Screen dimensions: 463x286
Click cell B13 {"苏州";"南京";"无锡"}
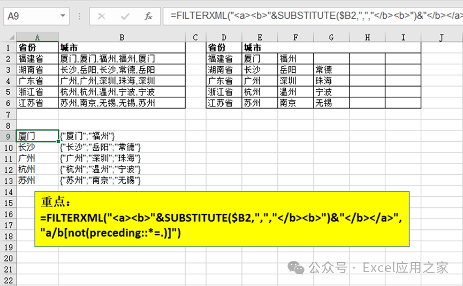[122, 181]
